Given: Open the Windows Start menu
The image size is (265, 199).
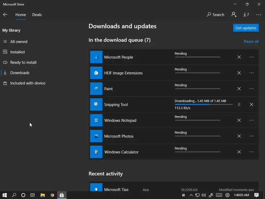Looking at the screenshot, I should 5,195.
